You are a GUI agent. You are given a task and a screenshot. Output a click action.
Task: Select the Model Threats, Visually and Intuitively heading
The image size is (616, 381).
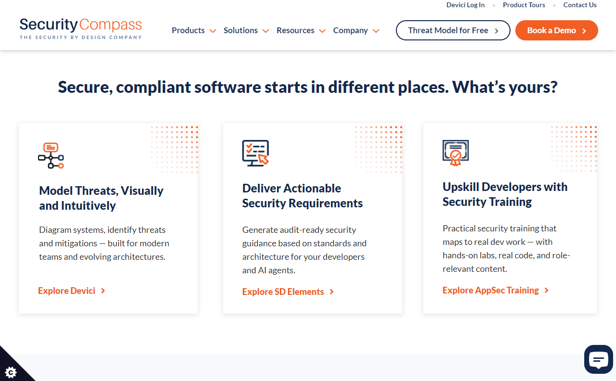click(101, 198)
